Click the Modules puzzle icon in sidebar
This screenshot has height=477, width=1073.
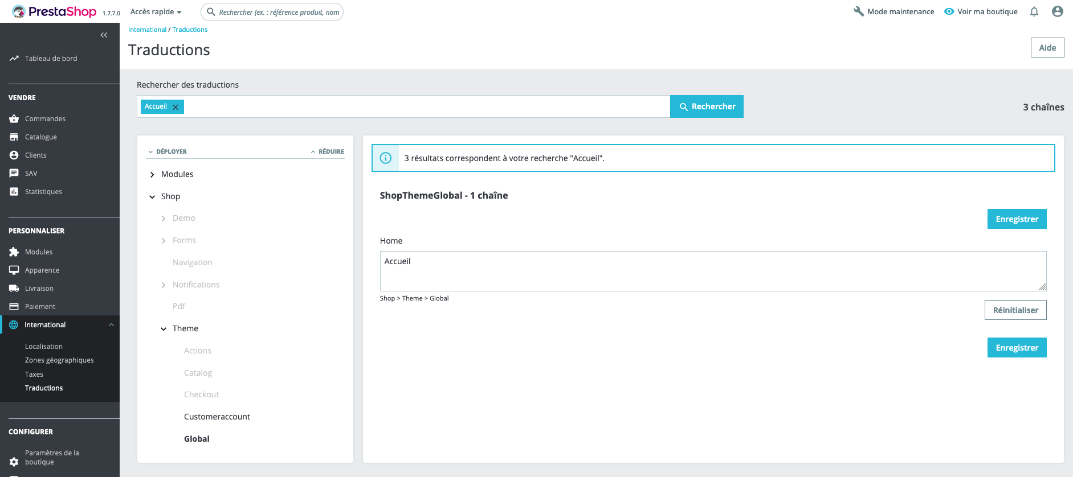coord(14,252)
